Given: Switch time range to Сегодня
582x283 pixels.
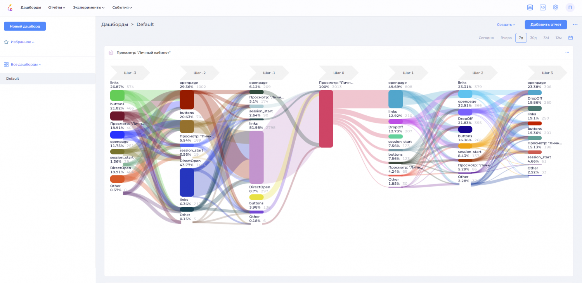Looking at the screenshot, I should tap(486, 38).
